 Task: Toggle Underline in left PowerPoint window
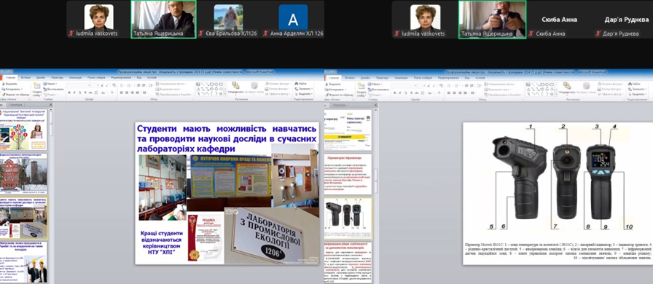pos(79,92)
